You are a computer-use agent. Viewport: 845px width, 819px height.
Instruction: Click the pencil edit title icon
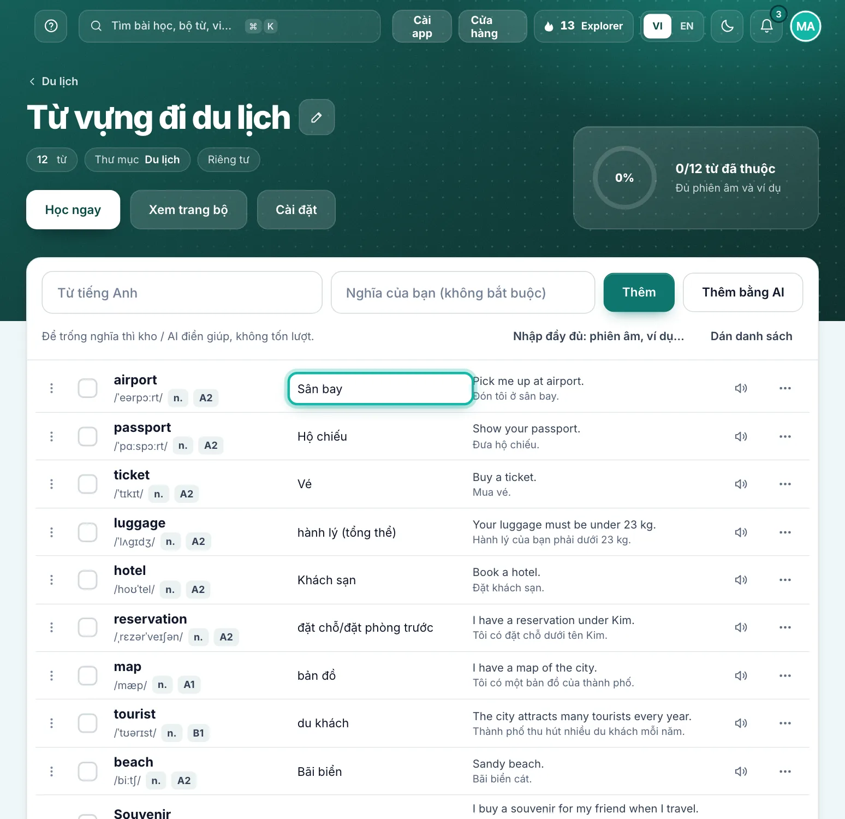pyautogui.click(x=317, y=117)
